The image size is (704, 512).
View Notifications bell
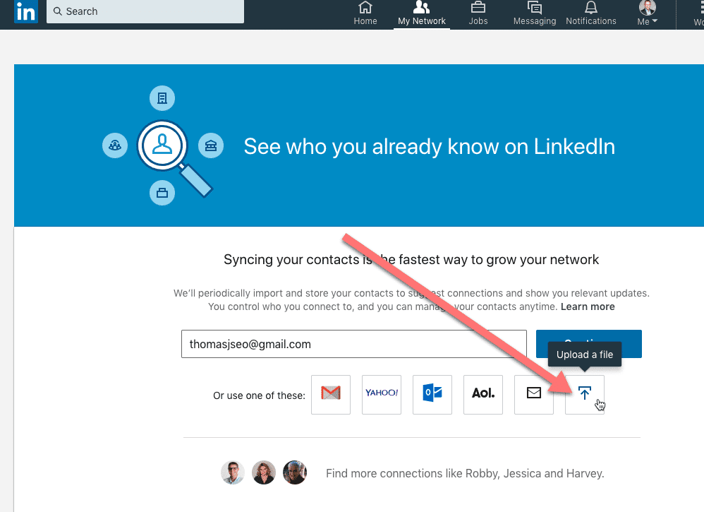[x=591, y=13]
